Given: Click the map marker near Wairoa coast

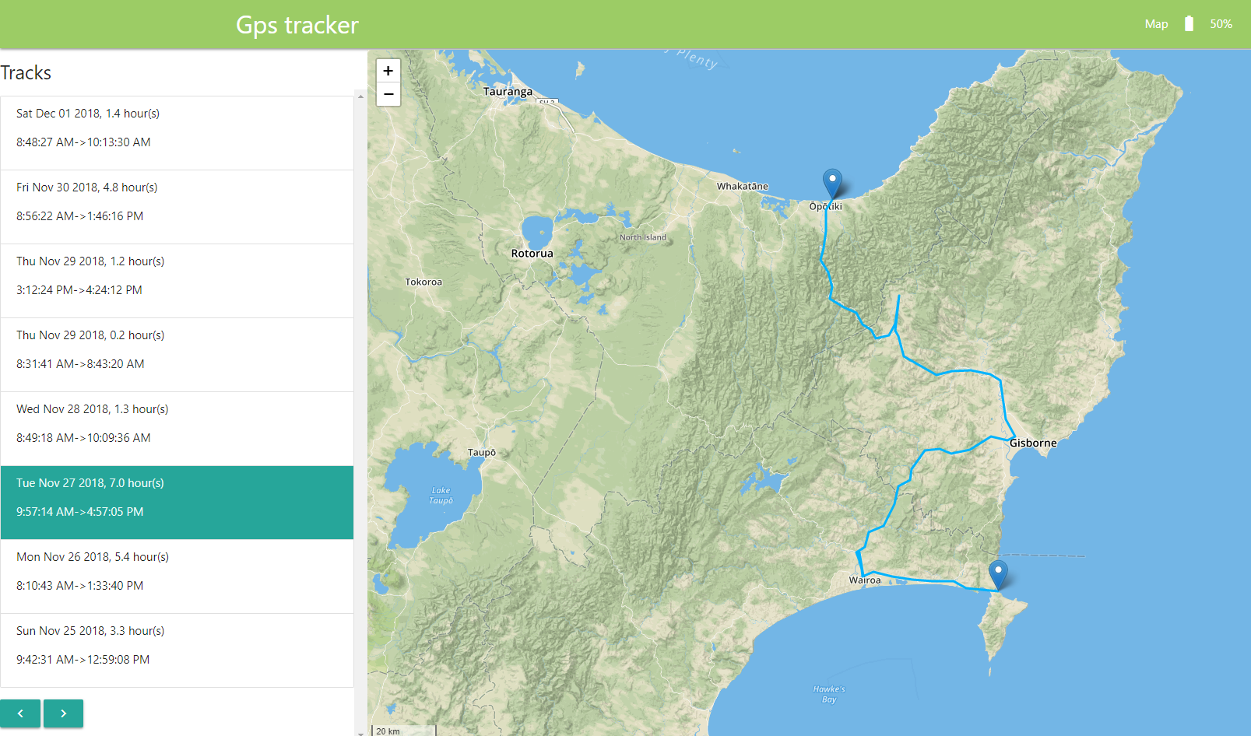Looking at the screenshot, I should [x=998, y=575].
